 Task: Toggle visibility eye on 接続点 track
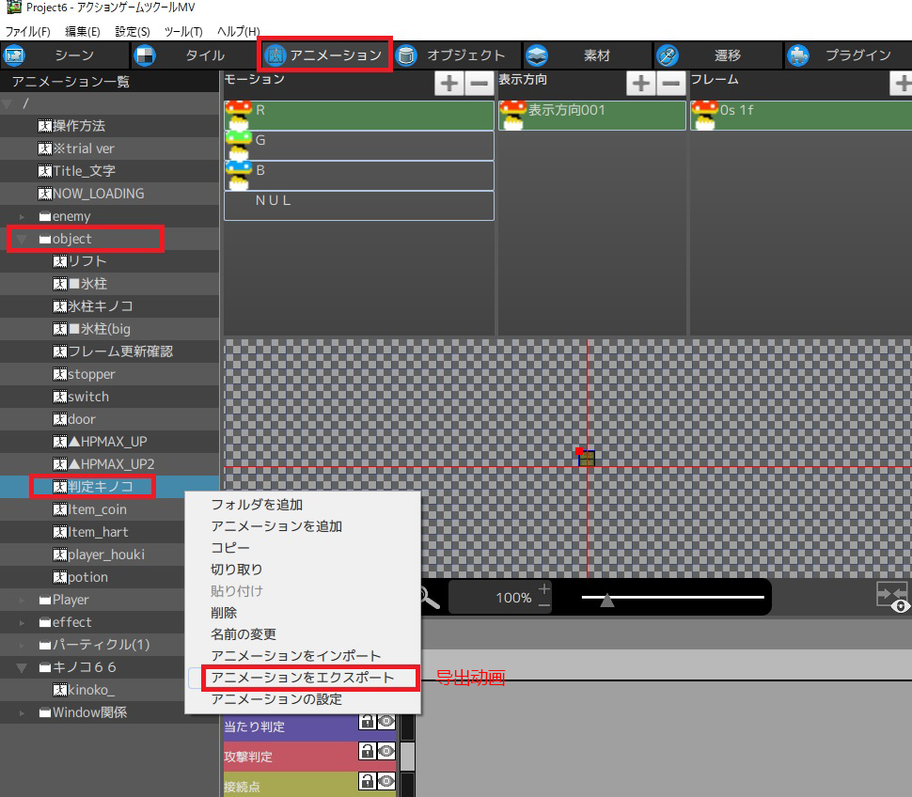pos(385,780)
